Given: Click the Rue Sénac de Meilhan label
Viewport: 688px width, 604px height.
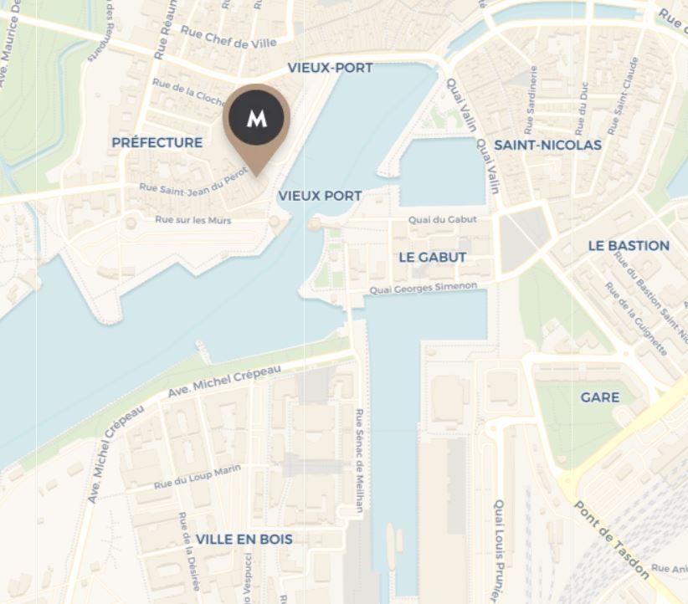Looking at the screenshot, I should tap(359, 461).
